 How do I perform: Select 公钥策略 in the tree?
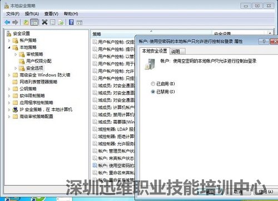pyautogui.click(x=28, y=89)
